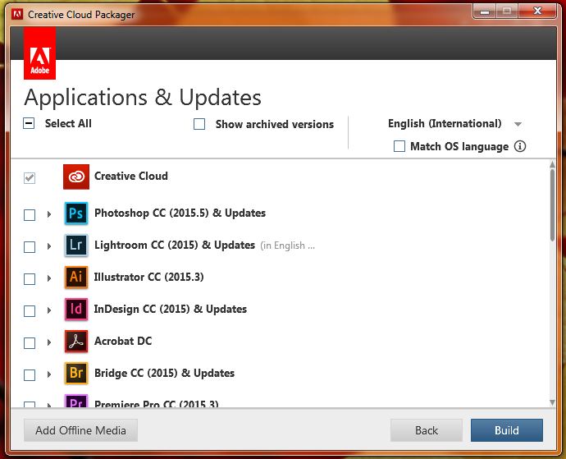Viewport: 566px width, 459px height.
Task: Expand the InDesign CC (2015) entry
Action: coord(49,310)
